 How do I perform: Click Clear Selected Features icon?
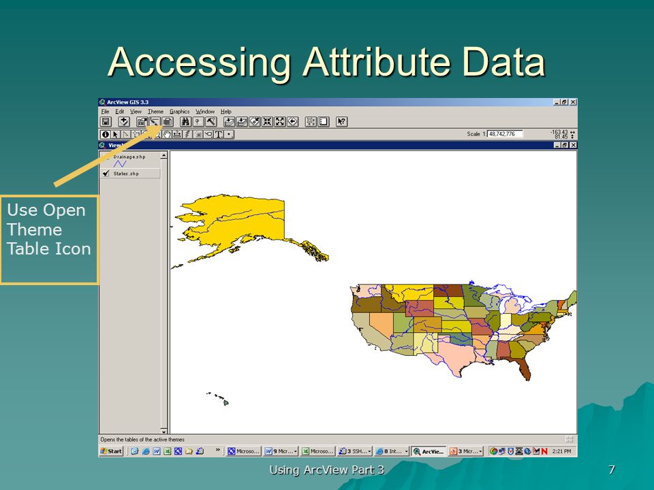click(x=324, y=122)
